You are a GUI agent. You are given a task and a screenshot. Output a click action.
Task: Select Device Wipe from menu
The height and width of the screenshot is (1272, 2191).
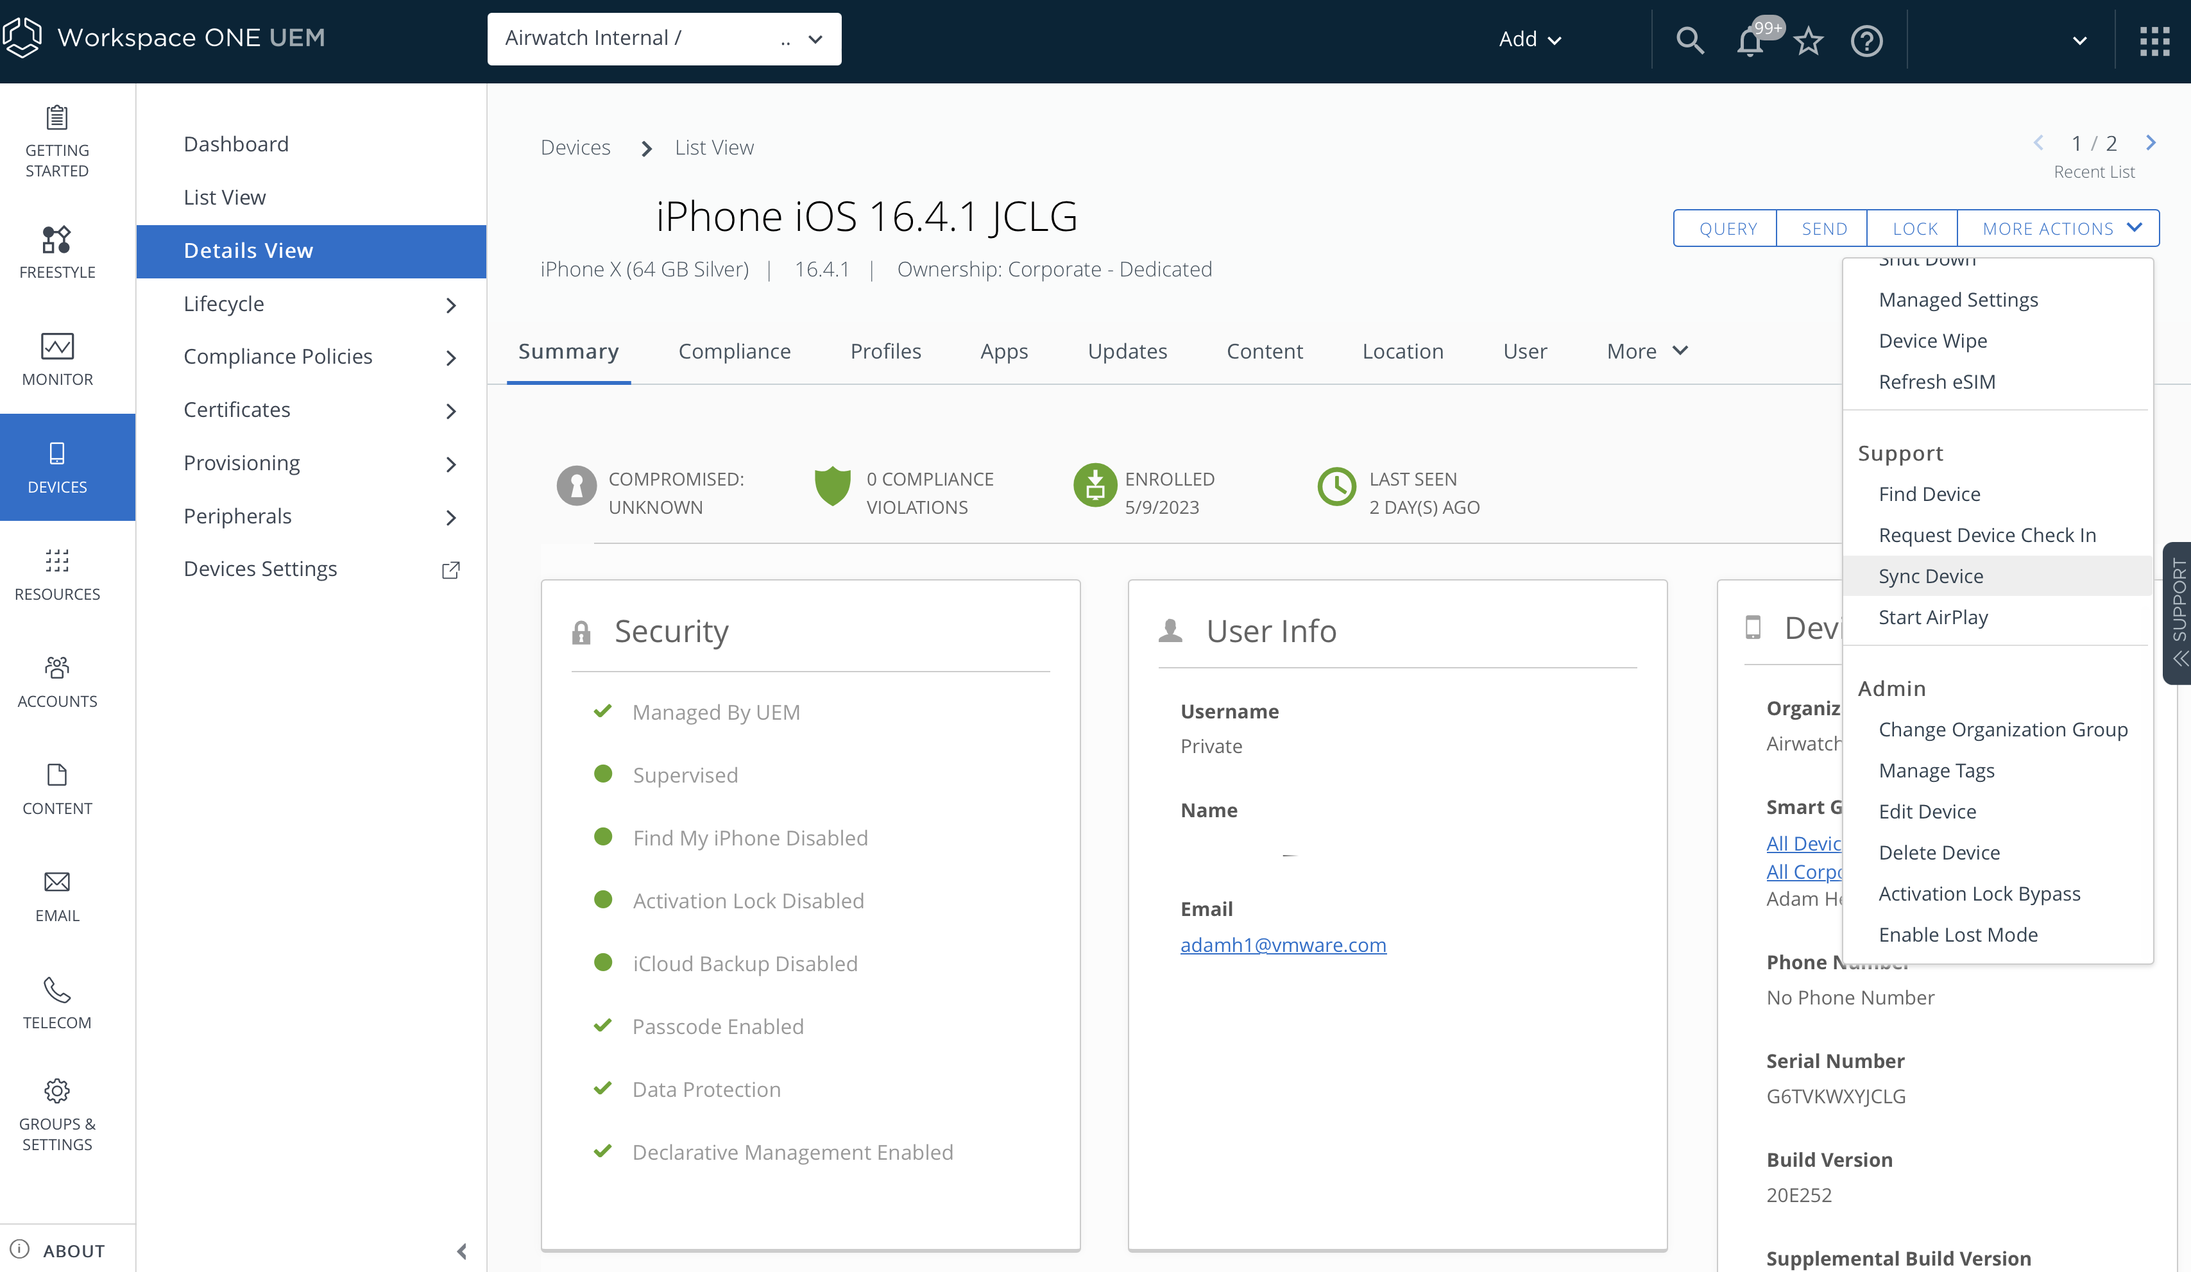coord(1998,341)
